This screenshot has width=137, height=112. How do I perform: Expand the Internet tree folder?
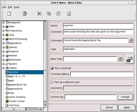coord(3,56)
